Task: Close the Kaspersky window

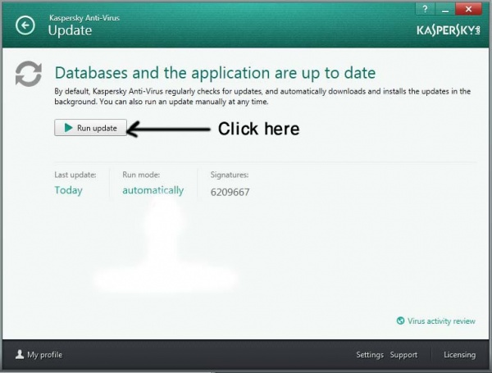Action: click(468, 9)
